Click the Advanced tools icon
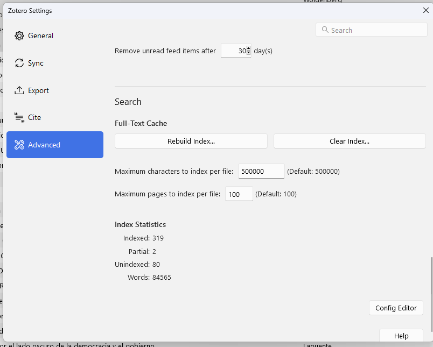This screenshot has height=347, width=433. tap(19, 145)
